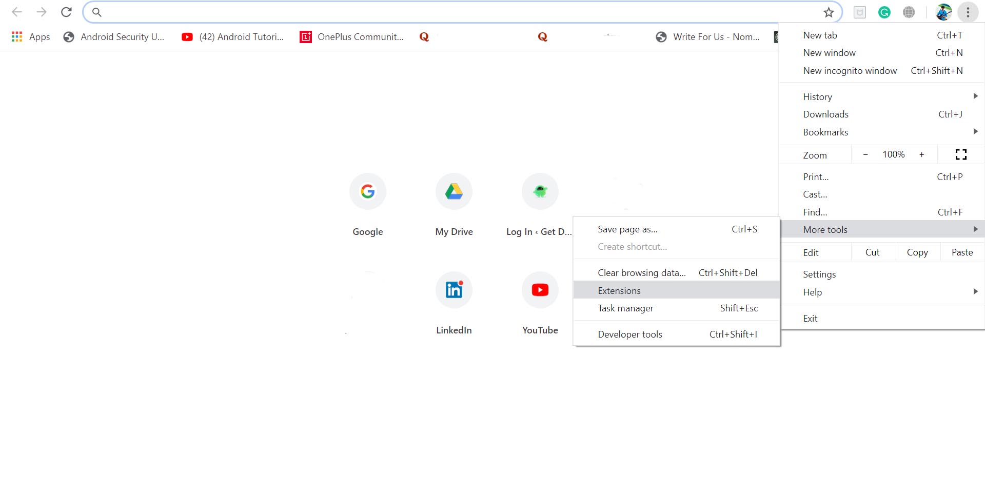Open the first Quora bookmark icon
Screen dimensions: 985x494
tap(424, 37)
